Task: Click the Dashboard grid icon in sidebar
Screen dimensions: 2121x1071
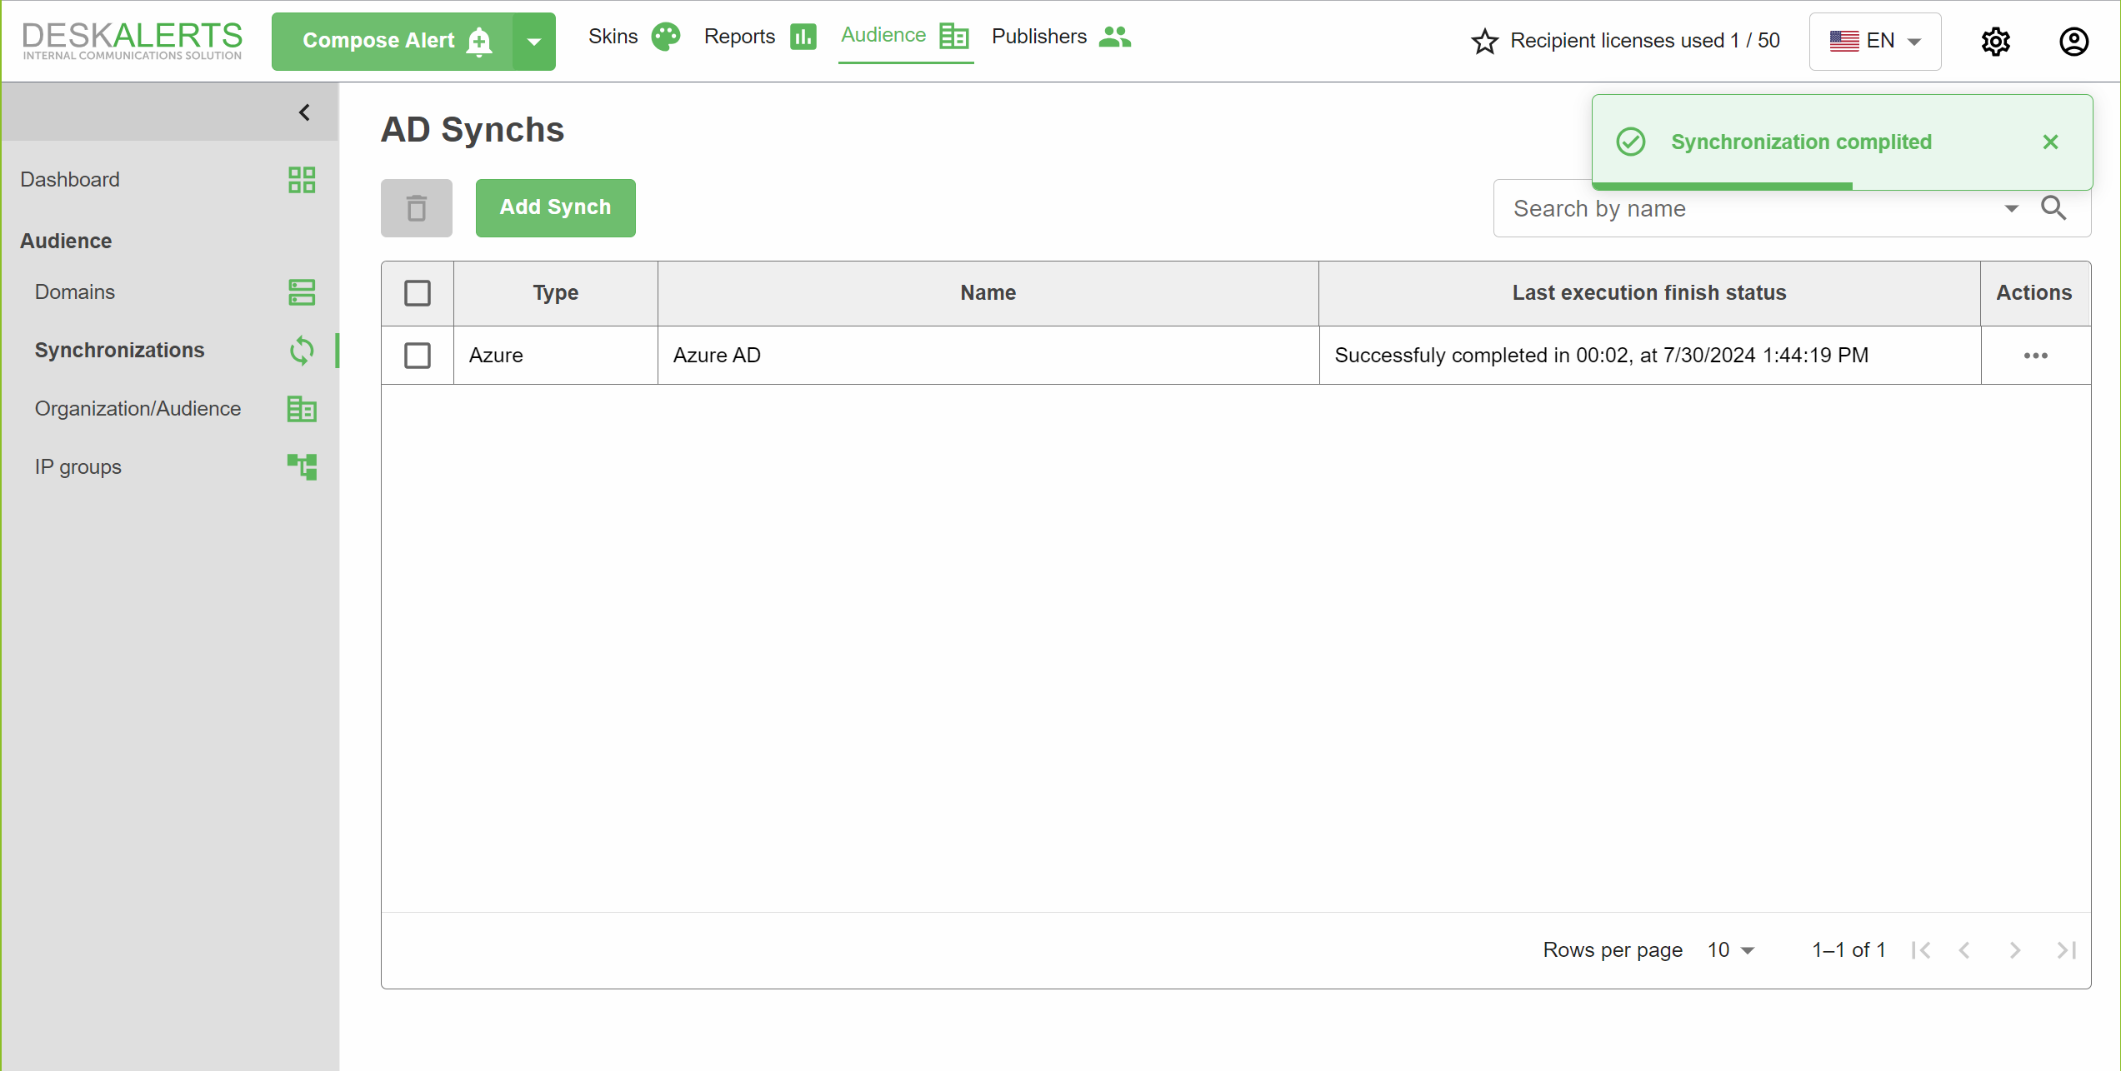Action: coord(301,180)
